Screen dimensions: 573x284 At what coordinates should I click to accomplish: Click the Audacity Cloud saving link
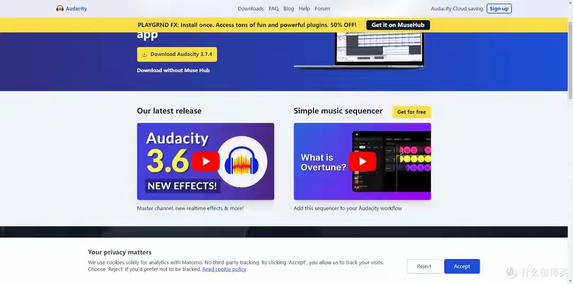click(x=457, y=9)
